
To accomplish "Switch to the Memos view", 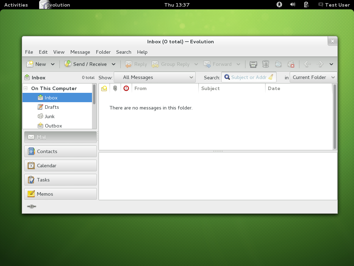I will click(x=60, y=194).
